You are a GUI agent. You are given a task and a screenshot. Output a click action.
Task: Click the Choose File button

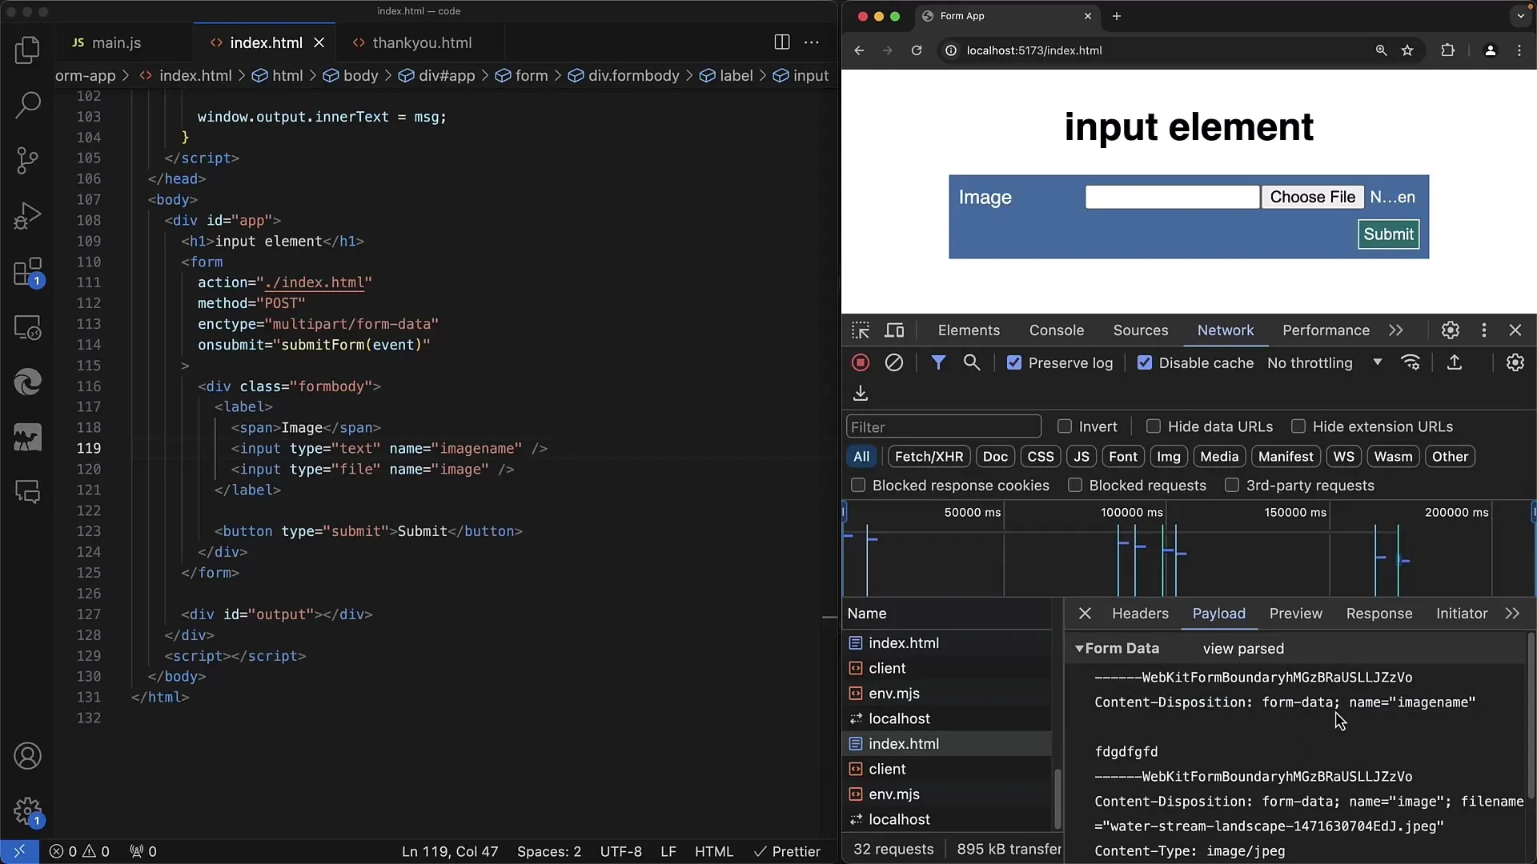(1312, 196)
